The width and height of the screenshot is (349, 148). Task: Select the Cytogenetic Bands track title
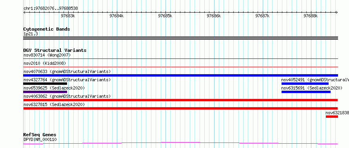click(47, 29)
